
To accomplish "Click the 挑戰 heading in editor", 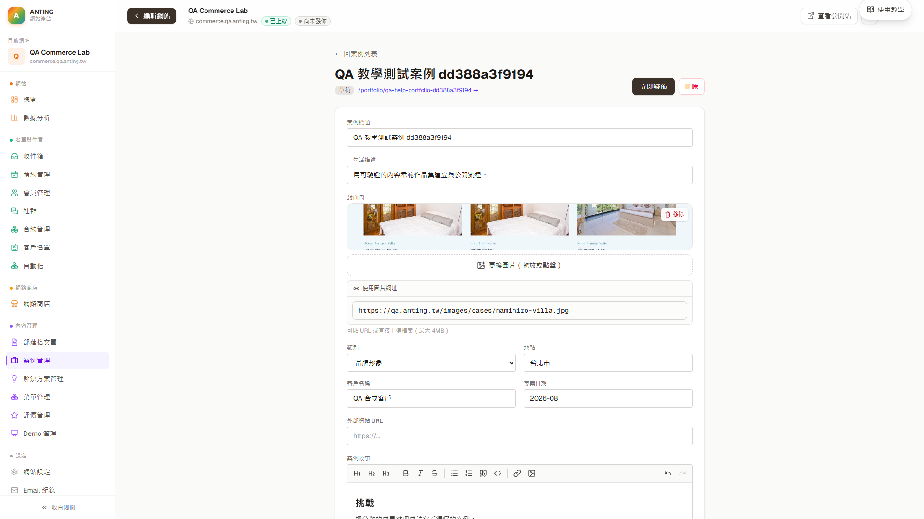I will click(x=365, y=503).
